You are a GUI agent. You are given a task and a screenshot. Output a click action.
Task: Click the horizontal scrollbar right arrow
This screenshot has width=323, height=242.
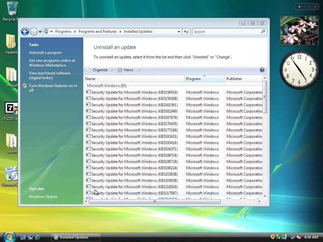259,201
